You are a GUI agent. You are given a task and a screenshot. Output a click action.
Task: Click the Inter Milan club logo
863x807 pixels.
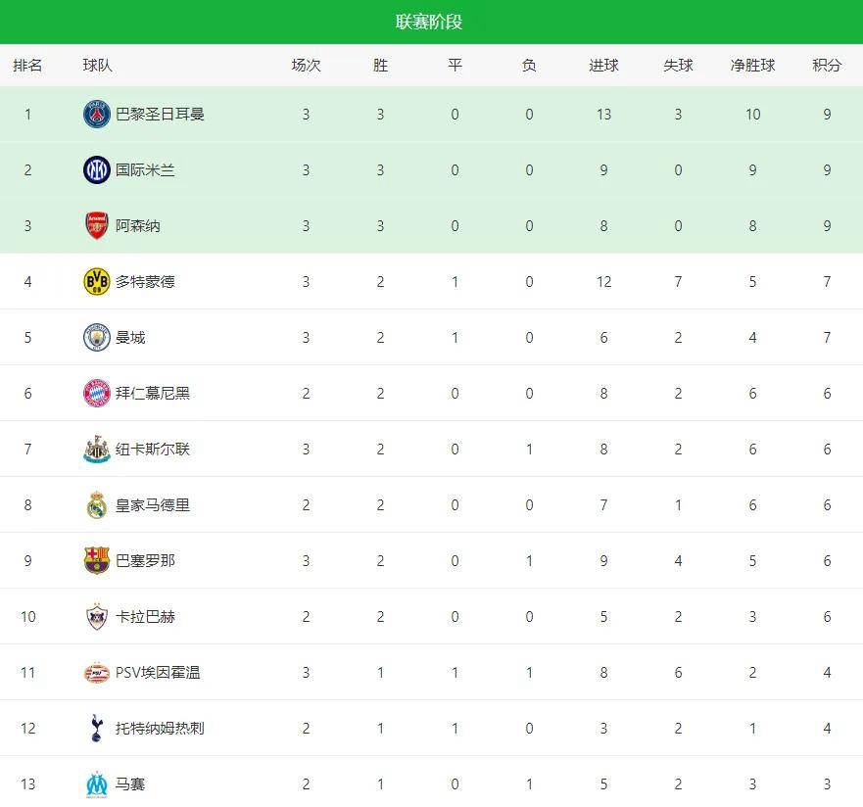97,170
